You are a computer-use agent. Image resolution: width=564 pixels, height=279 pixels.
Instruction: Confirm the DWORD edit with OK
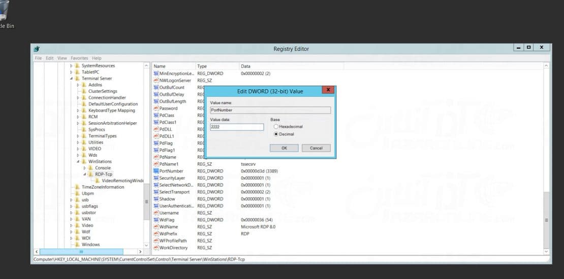click(284, 148)
